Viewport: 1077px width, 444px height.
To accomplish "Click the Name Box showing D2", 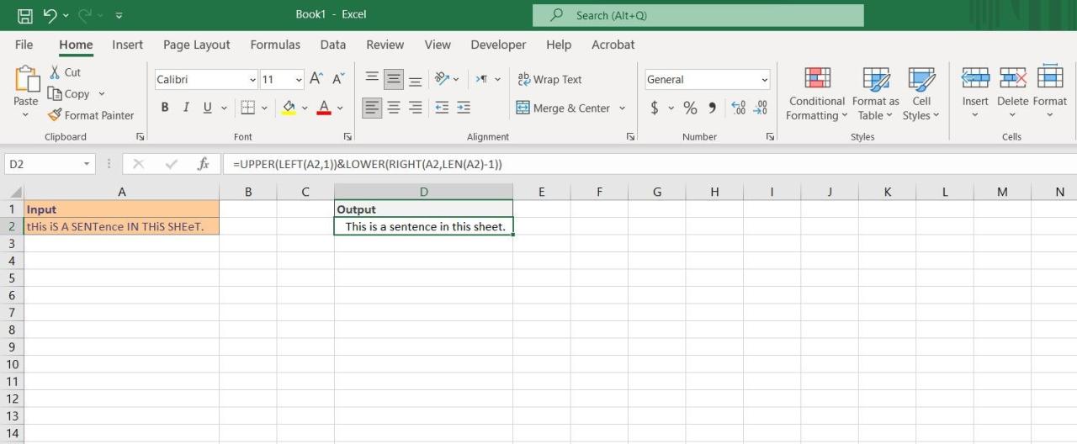I will point(50,164).
